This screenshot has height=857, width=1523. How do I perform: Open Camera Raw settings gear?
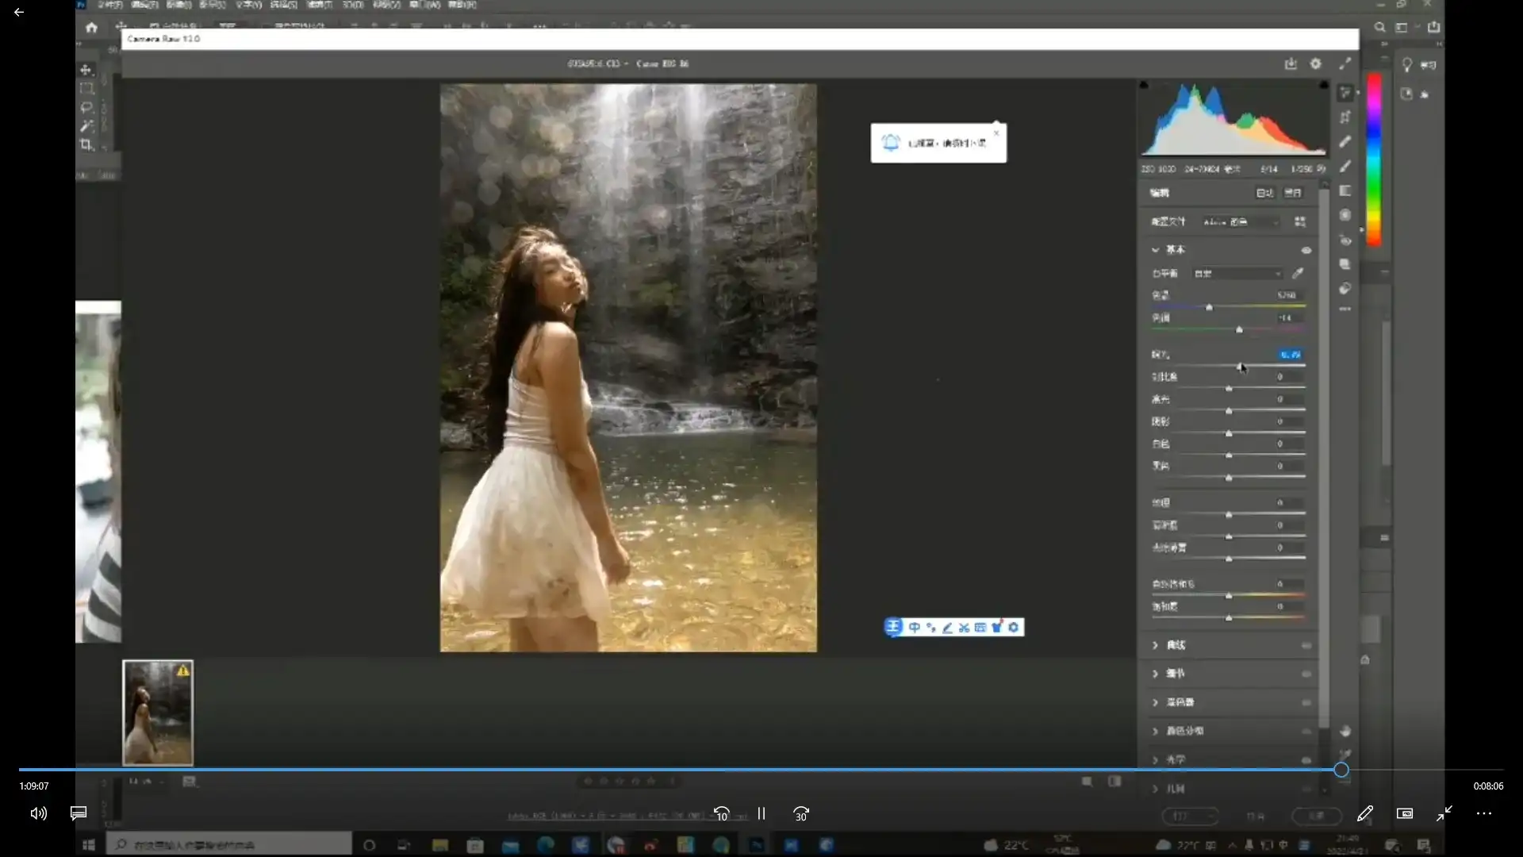pyautogui.click(x=1316, y=63)
